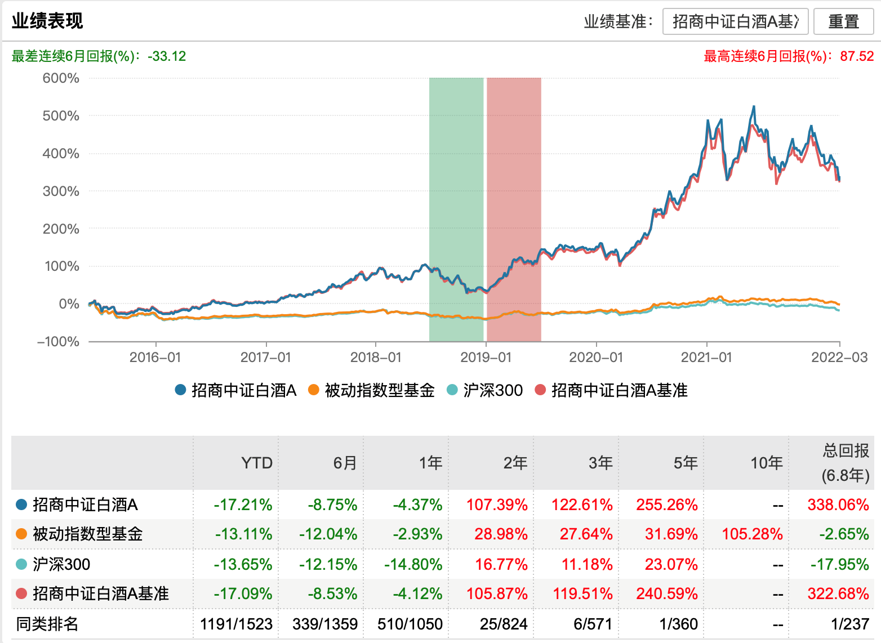Select the 5年 column header
The width and height of the screenshot is (881, 643).
[x=685, y=463]
